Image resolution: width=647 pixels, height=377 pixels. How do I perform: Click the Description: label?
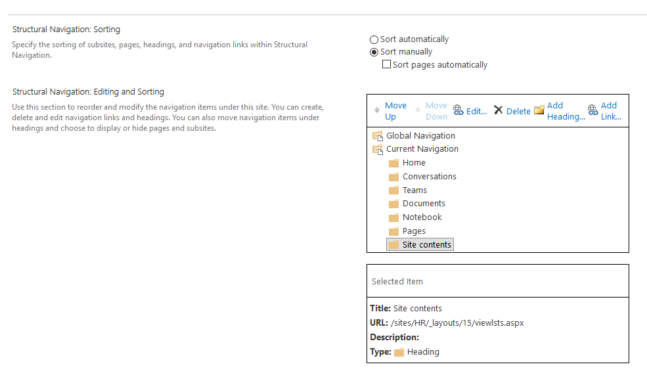click(x=395, y=338)
